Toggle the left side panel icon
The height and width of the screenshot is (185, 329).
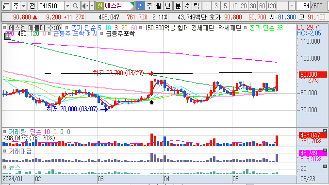pyautogui.click(x=6, y=6)
